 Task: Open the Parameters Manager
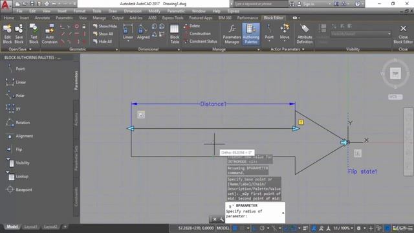click(x=232, y=34)
